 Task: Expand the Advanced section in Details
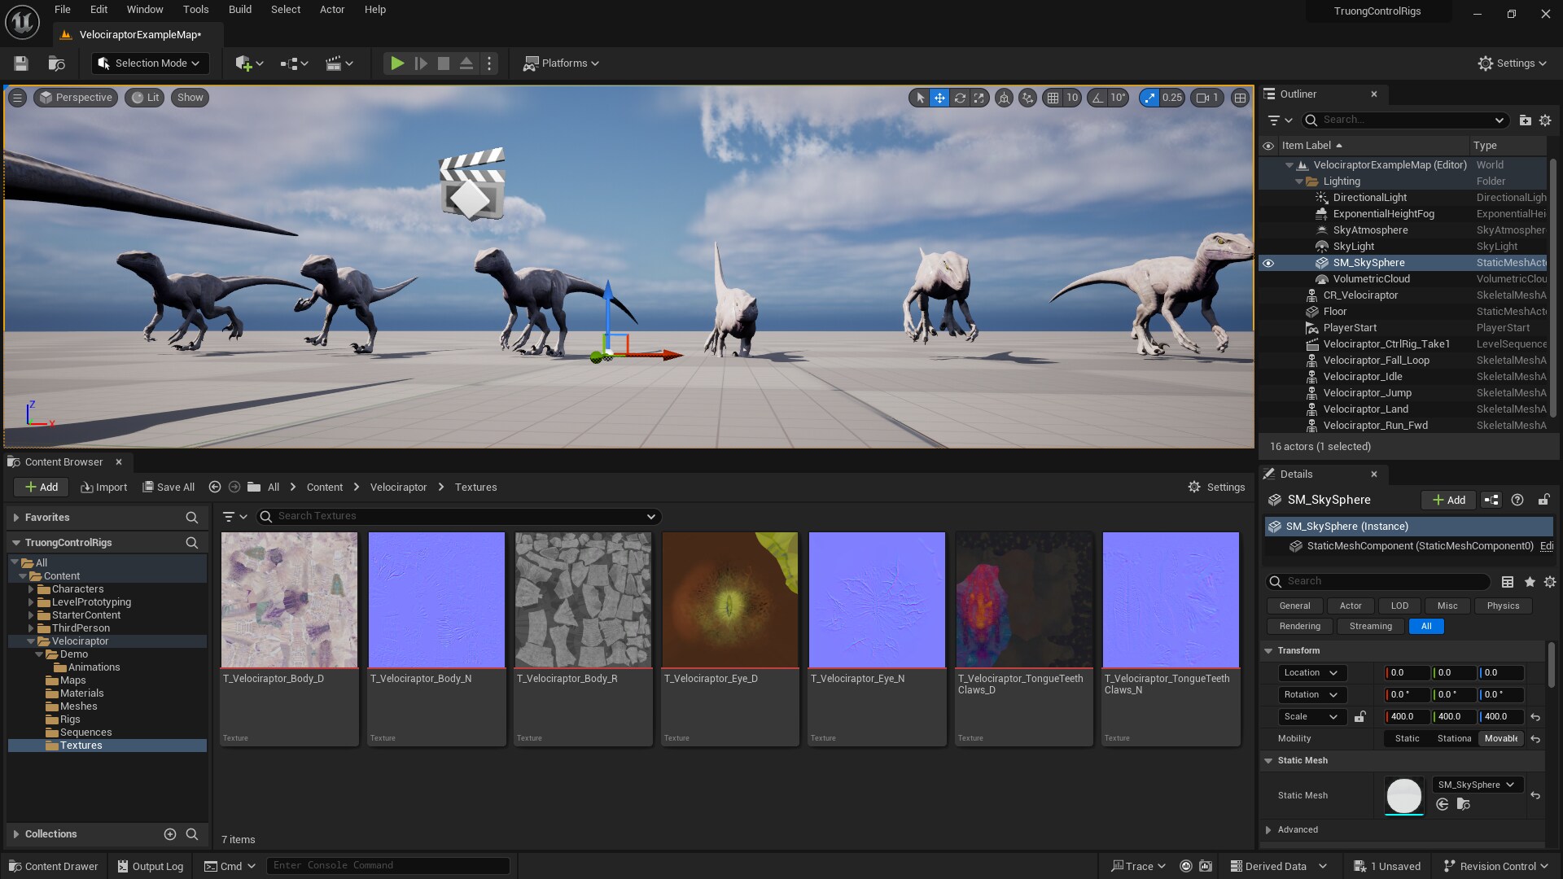(x=1268, y=830)
